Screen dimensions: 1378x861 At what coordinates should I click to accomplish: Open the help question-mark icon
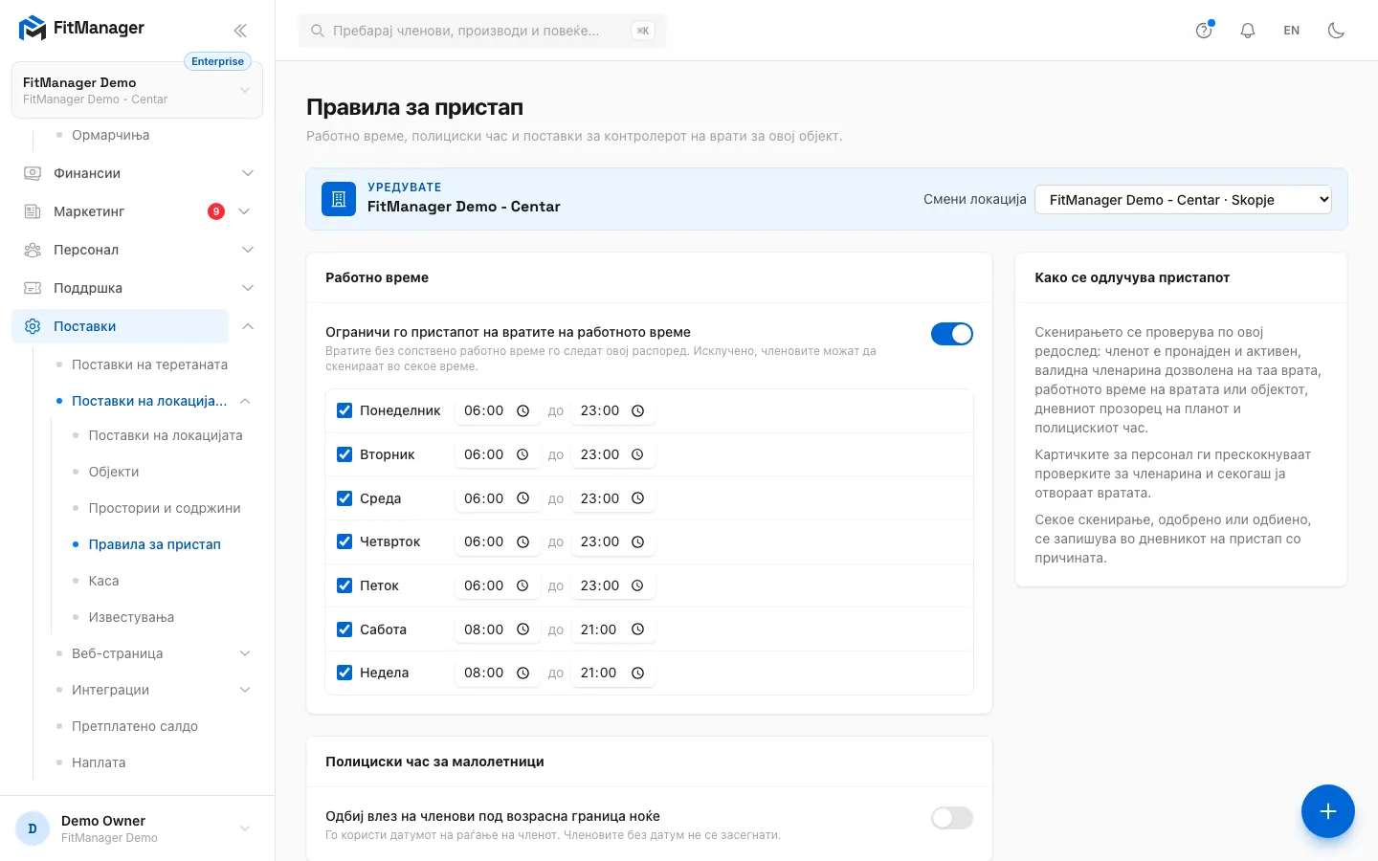click(1204, 31)
